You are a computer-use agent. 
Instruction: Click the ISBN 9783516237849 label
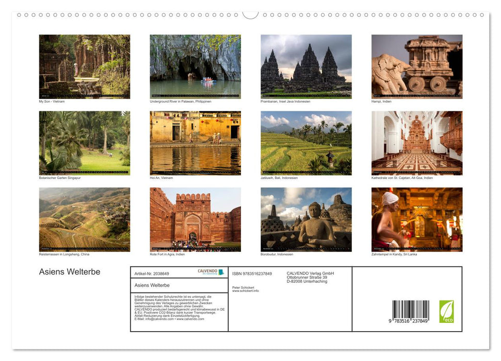tap(252, 274)
